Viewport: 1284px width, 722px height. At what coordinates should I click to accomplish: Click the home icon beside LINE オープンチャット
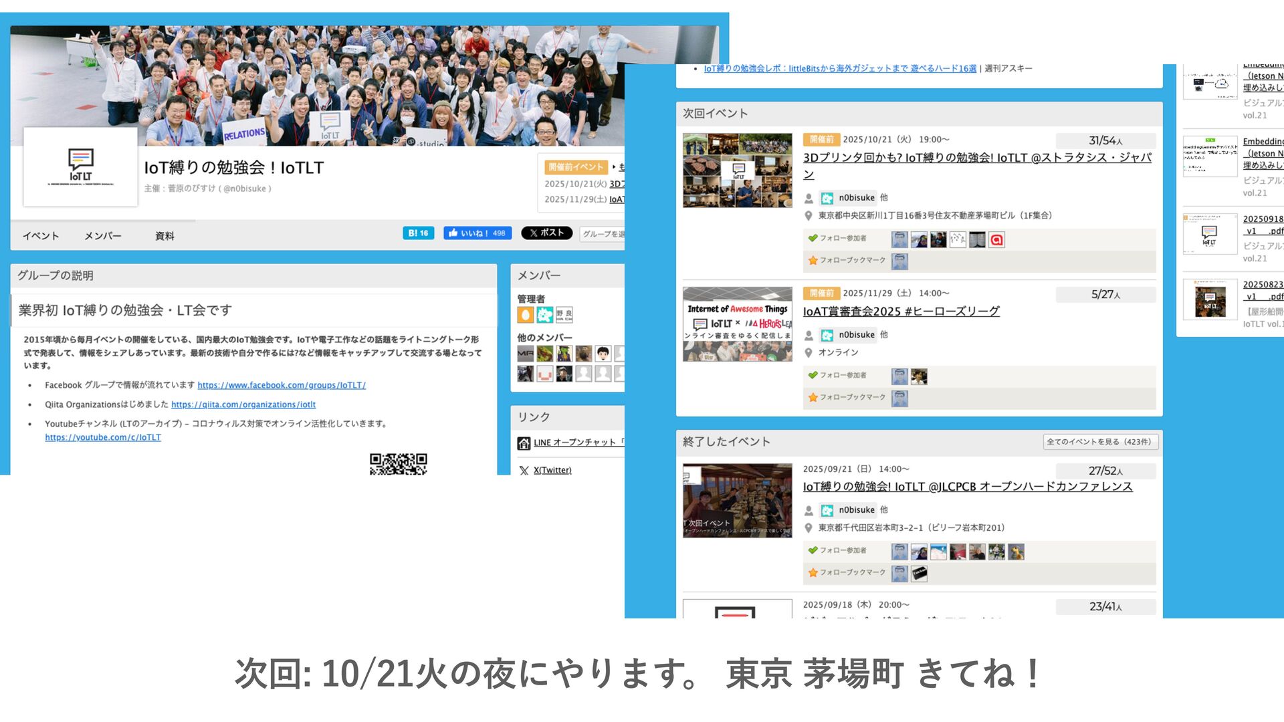click(x=524, y=443)
